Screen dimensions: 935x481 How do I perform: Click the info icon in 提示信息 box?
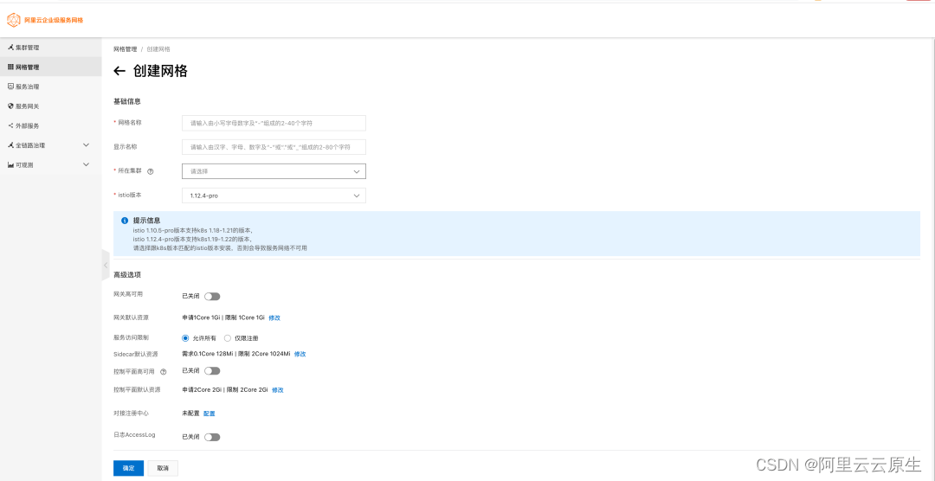pos(125,221)
